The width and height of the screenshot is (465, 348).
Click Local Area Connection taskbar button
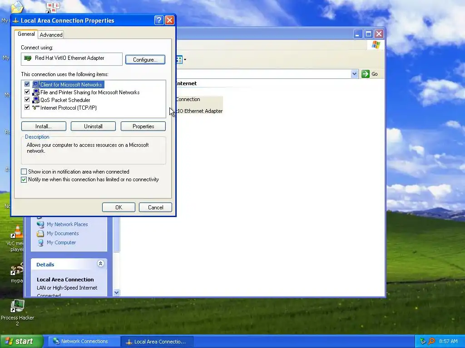pyautogui.click(x=157, y=342)
